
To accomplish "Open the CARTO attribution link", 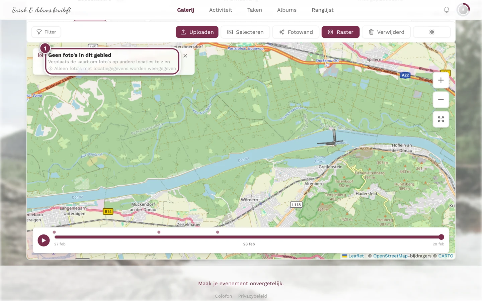I will 446,256.
